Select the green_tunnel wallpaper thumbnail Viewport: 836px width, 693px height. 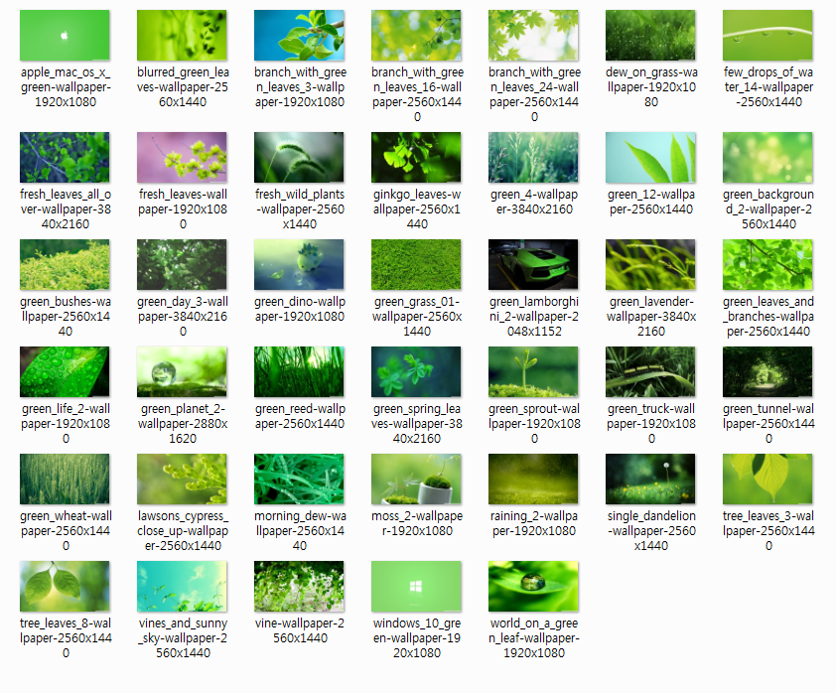[767, 371]
